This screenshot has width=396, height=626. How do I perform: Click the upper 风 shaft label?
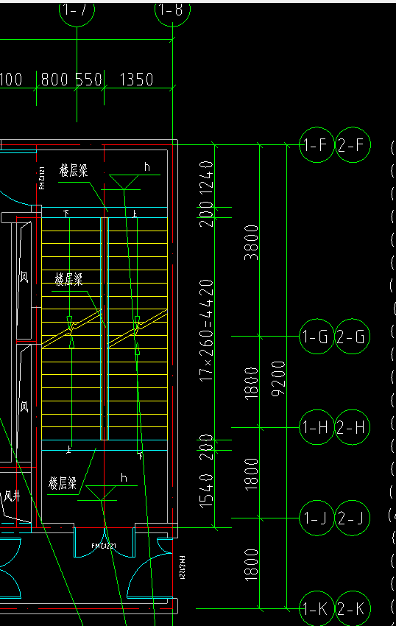[24, 277]
